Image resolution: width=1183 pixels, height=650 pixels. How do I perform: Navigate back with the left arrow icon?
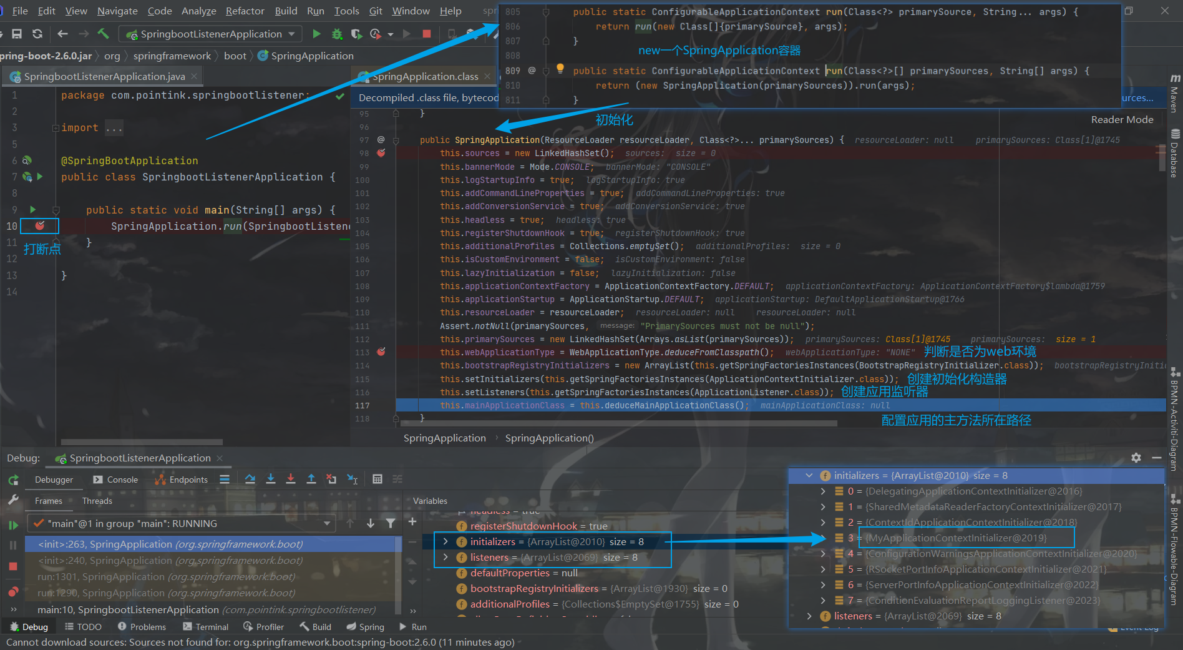pos(62,34)
